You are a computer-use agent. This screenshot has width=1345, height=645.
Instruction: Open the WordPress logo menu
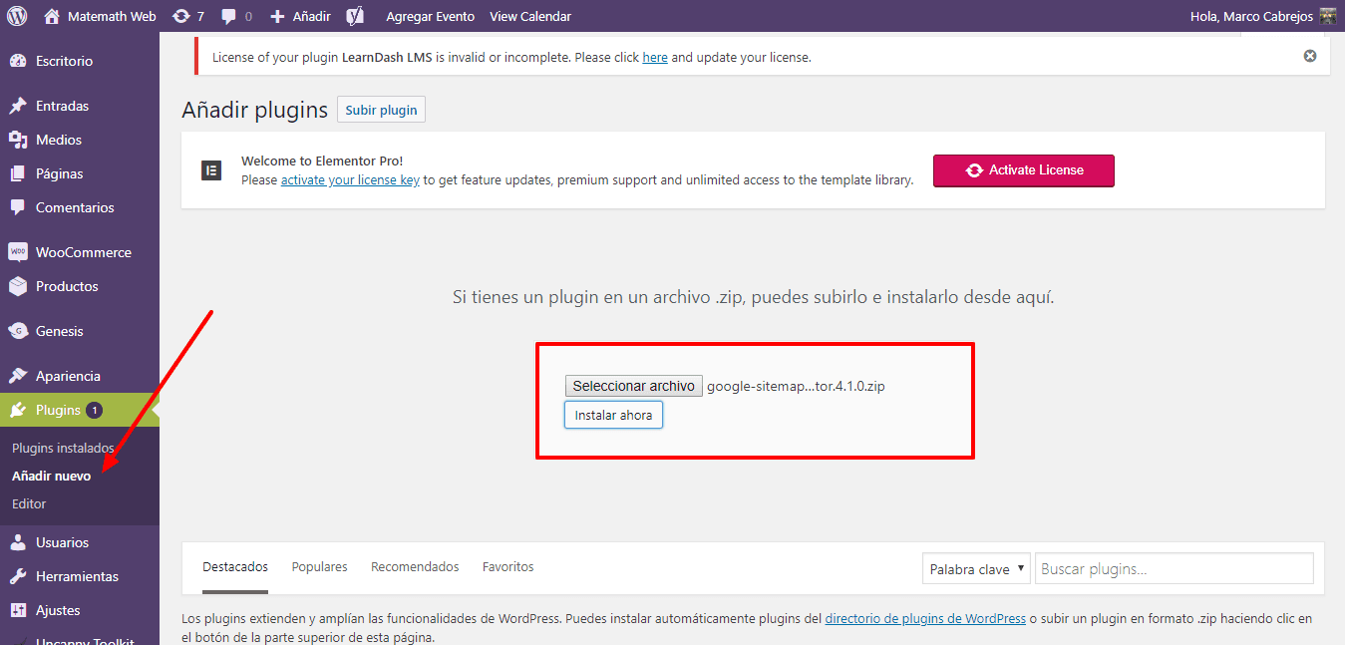[x=17, y=16]
